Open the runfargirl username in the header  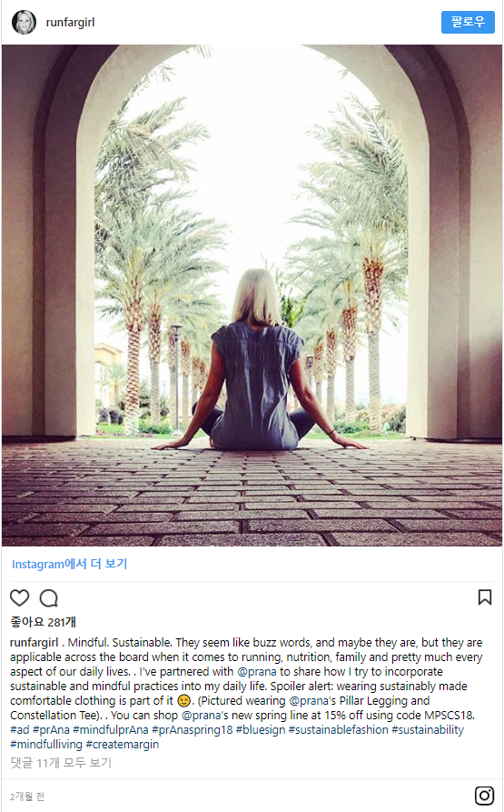[x=70, y=22]
